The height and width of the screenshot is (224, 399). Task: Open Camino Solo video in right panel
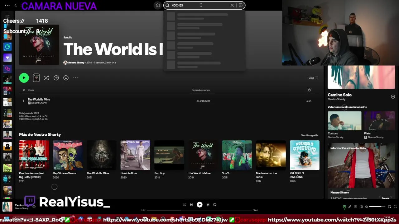coord(361,77)
